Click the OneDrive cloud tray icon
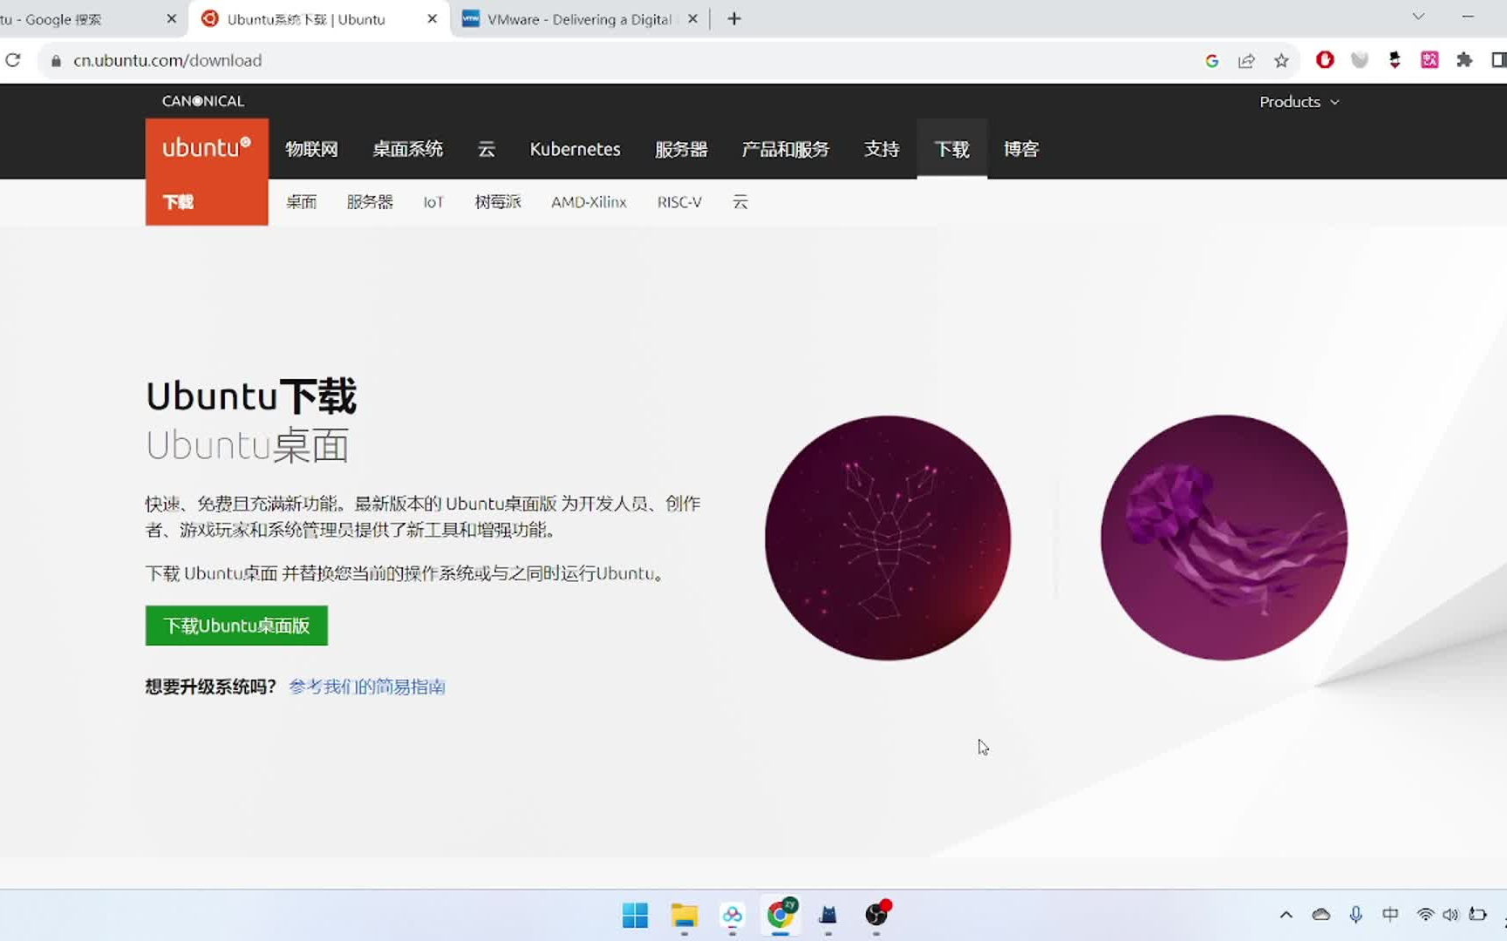1507x941 pixels. pyautogui.click(x=1321, y=915)
